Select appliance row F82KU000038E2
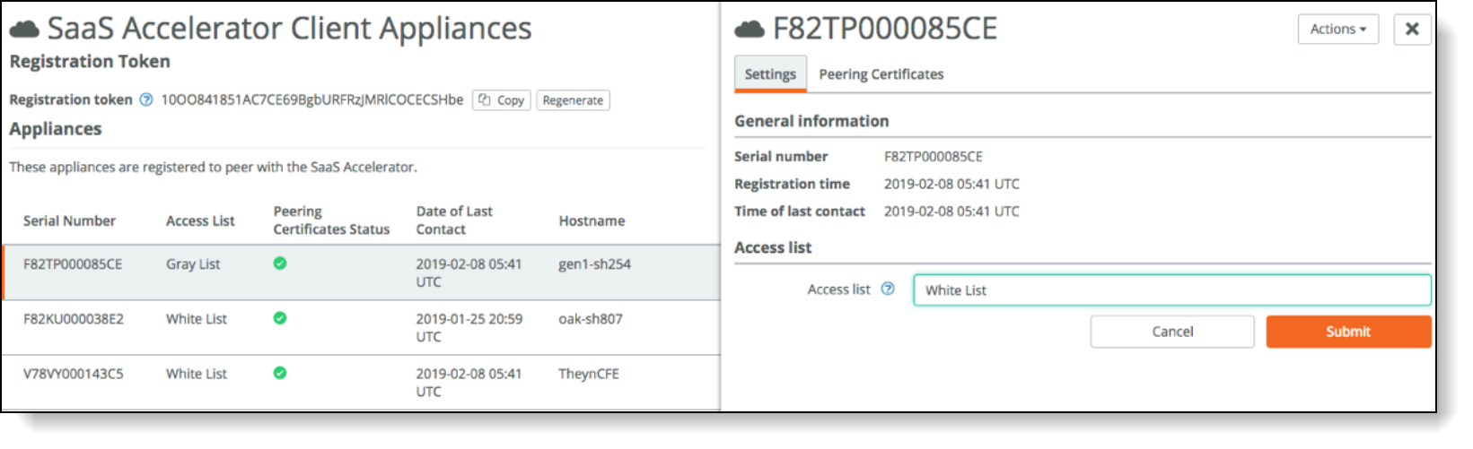The height and width of the screenshot is (449, 1473). click(x=362, y=327)
